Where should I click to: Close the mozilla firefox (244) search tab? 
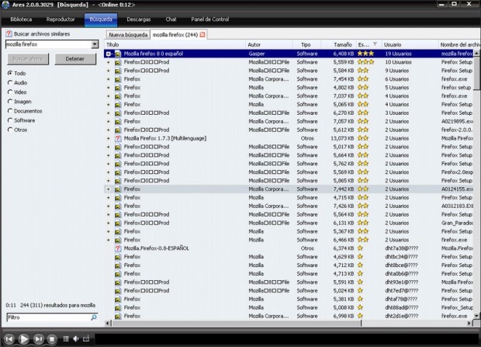click(x=202, y=35)
